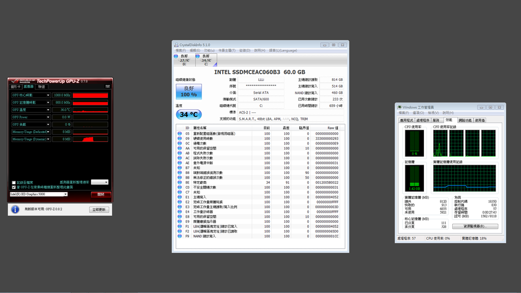Select the D: drive 27 °C status orb

176,56
